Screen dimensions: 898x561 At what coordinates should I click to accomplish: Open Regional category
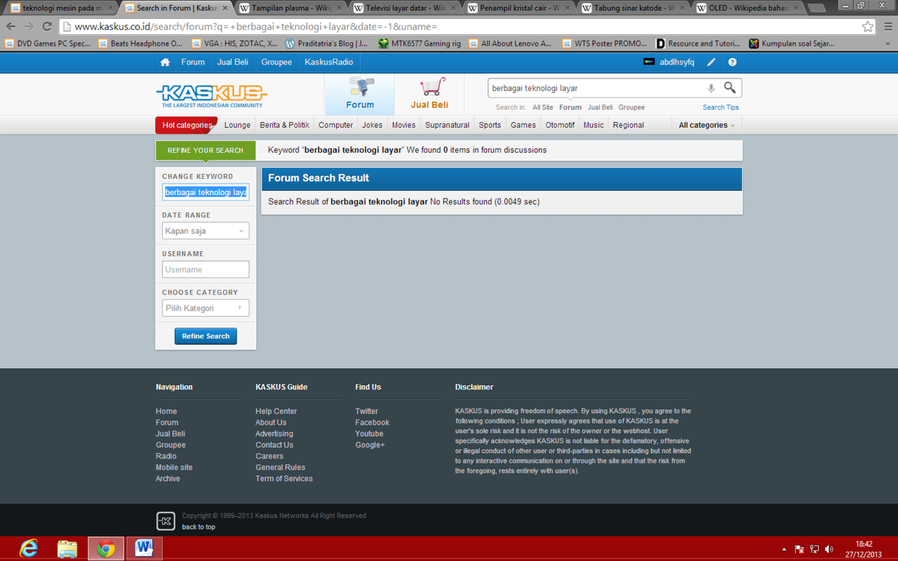[x=628, y=125]
